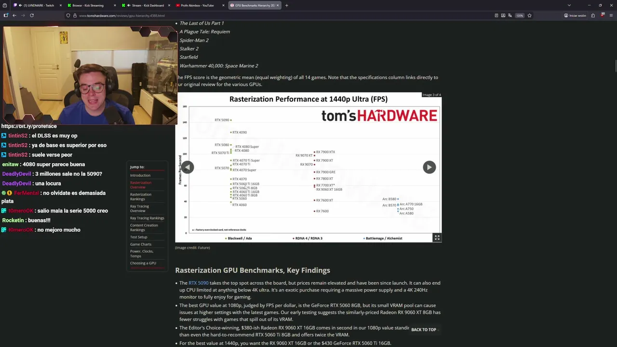The image size is (617, 347).
Task: List all tabs with the dropdown chevron
Action: (569, 5)
